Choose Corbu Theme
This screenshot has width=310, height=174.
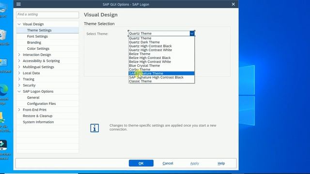point(161,70)
